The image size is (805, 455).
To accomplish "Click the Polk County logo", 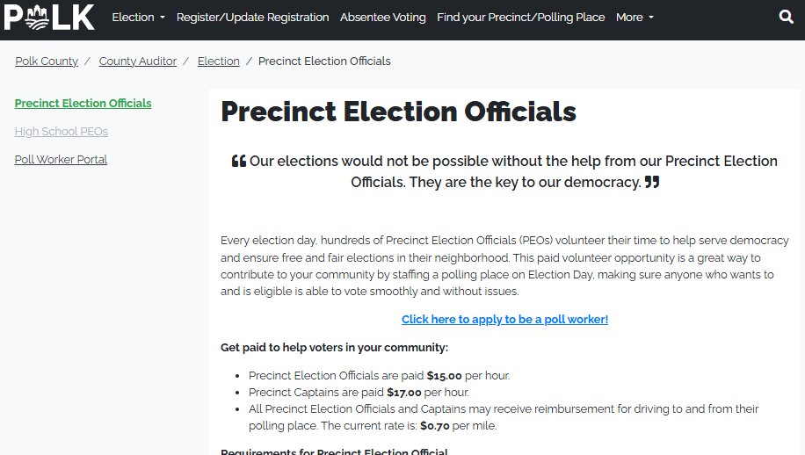I will [50, 17].
